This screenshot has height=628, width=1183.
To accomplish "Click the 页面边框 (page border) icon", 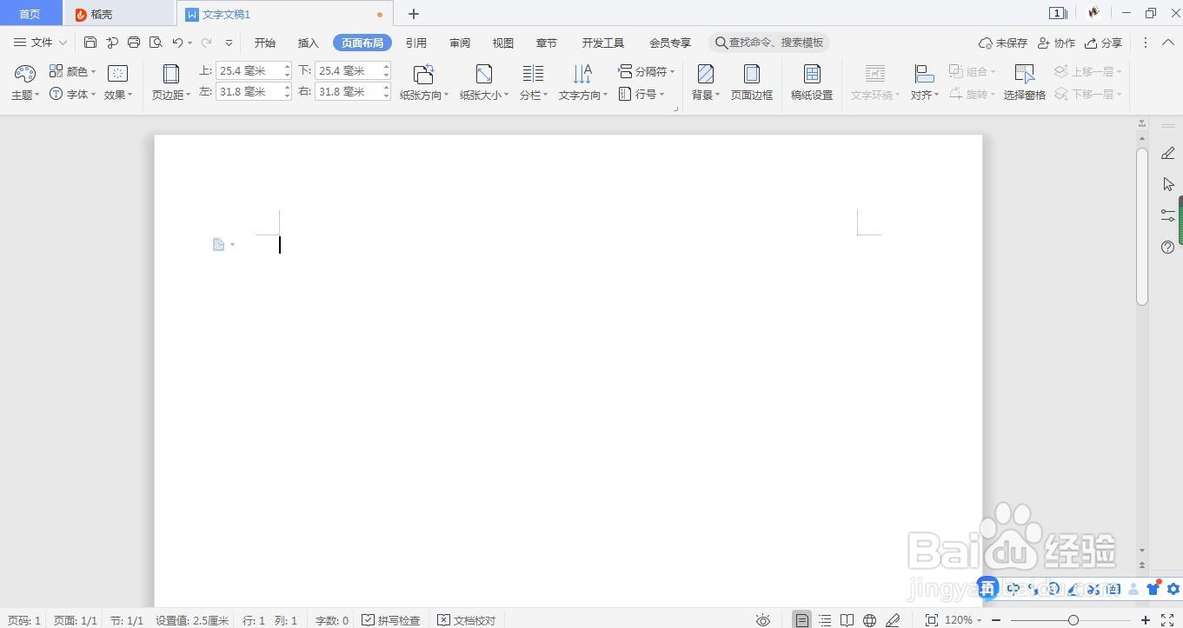I will 750,81.
